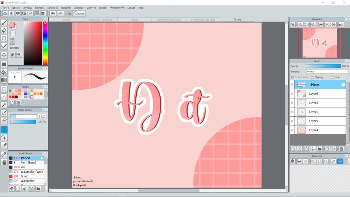Open brush add dropdown at panel bottom
Viewport: 350px width, 197px height.
pos(25,189)
